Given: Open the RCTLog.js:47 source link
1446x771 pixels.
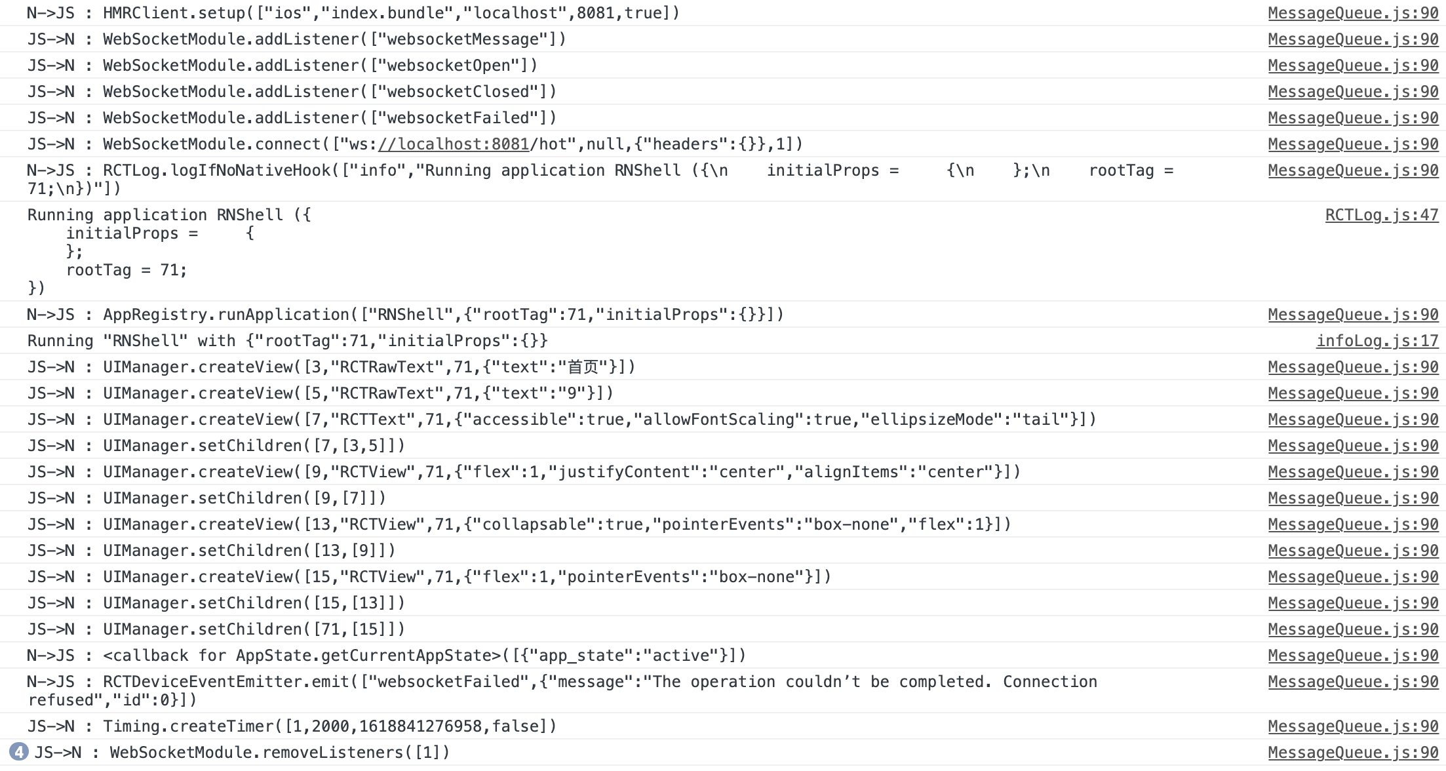Looking at the screenshot, I should 1382,215.
